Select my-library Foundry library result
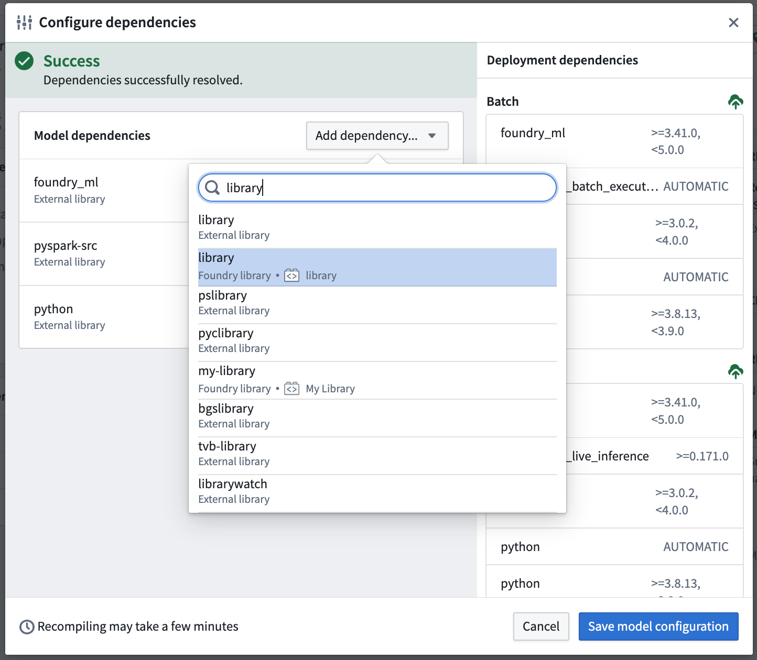The image size is (757, 660). tap(377, 380)
